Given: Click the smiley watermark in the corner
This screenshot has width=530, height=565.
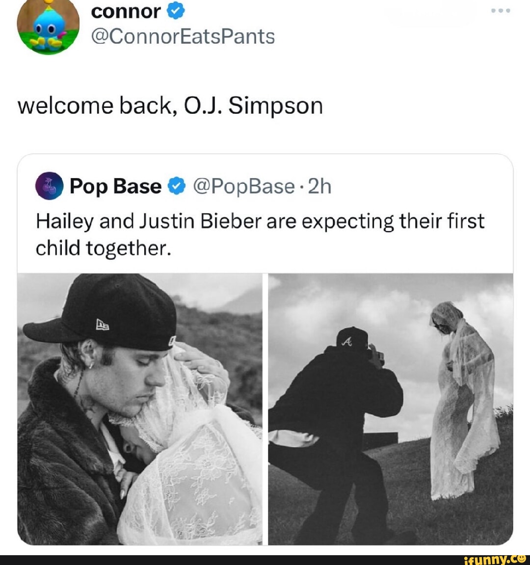Looking at the screenshot, I should click(521, 559).
